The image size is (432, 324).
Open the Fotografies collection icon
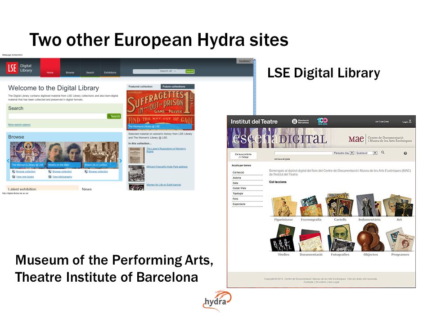coord(340,238)
